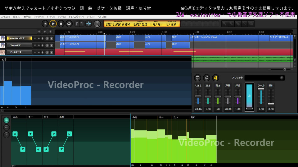
Task: Open the 編集(E) menu
Action: pos(16,17)
